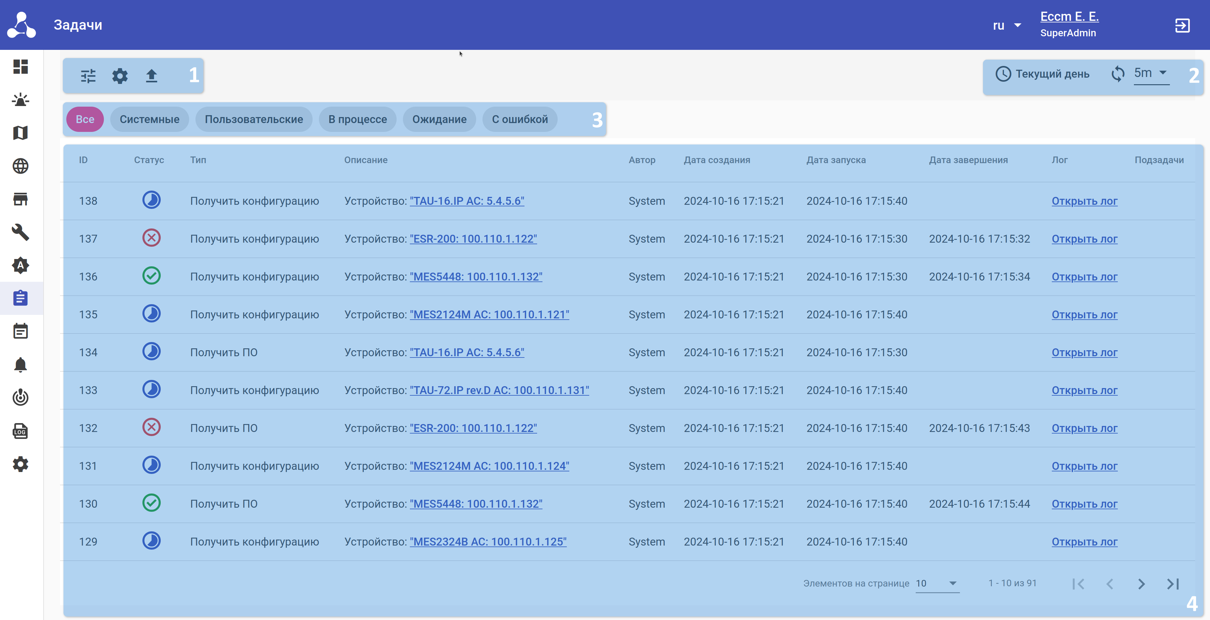Toggle the "В процессе" filter chip
1210x620 pixels.
[357, 119]
